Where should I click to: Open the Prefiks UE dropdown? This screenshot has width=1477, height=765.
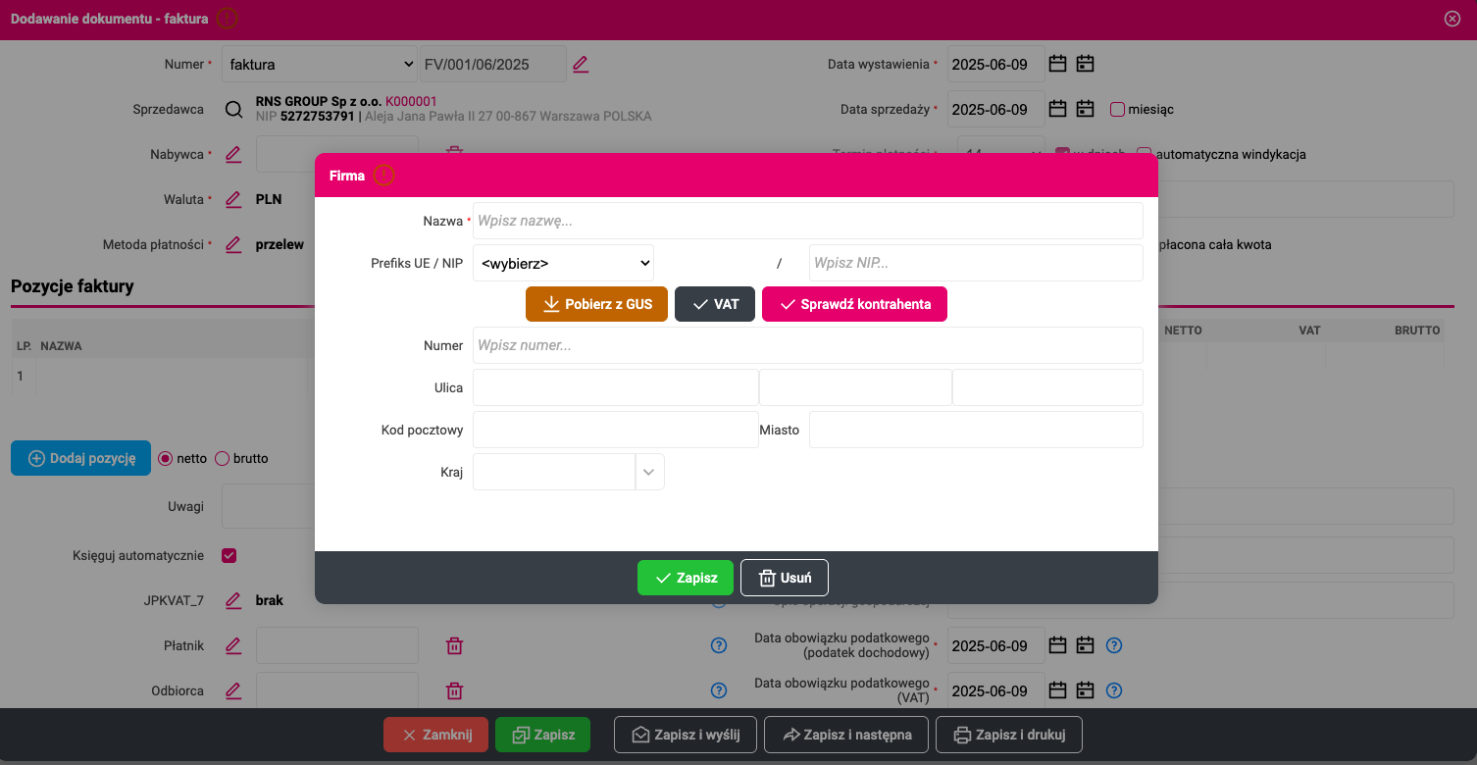563,263
